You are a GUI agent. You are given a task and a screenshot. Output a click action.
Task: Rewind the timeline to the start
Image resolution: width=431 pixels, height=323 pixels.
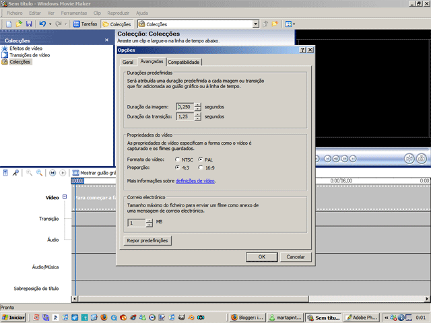point(53,173)
